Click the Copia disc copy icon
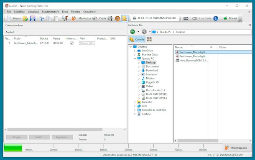 (x=95, y=18)
